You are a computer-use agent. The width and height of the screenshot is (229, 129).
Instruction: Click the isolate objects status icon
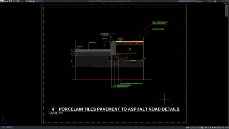[221, 128]
